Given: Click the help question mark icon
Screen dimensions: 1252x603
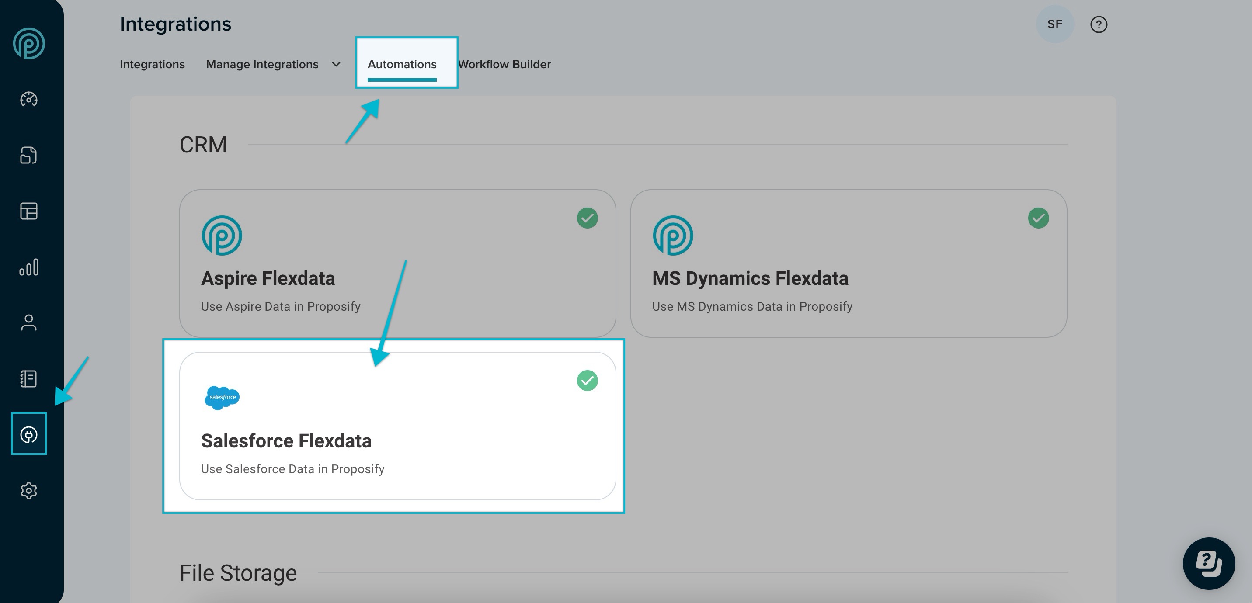Looking at the screenshot, I should coord(1099,24).
